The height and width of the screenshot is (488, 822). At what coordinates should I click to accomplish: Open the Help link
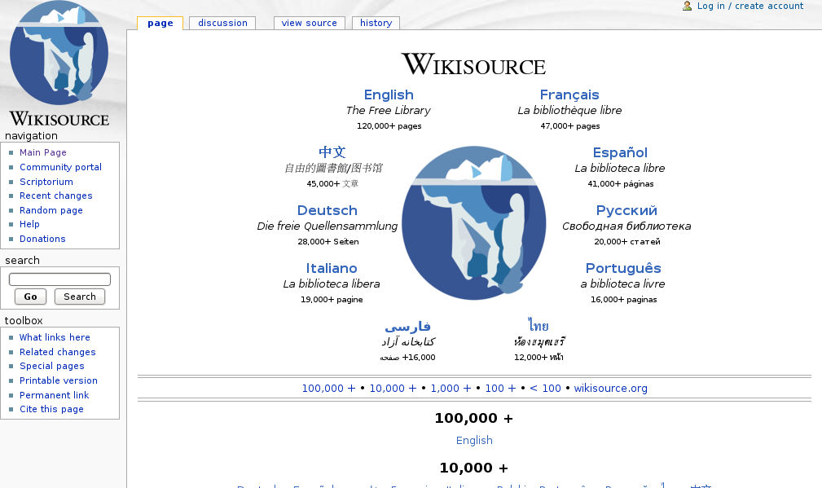[29, 224]
